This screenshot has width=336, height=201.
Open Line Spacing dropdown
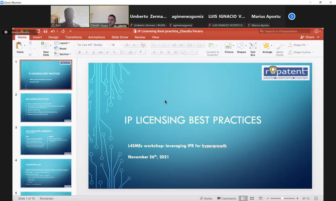pos(191,45)
